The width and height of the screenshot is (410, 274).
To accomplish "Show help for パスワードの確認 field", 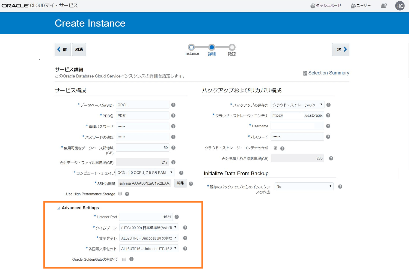I will point(173,137).
